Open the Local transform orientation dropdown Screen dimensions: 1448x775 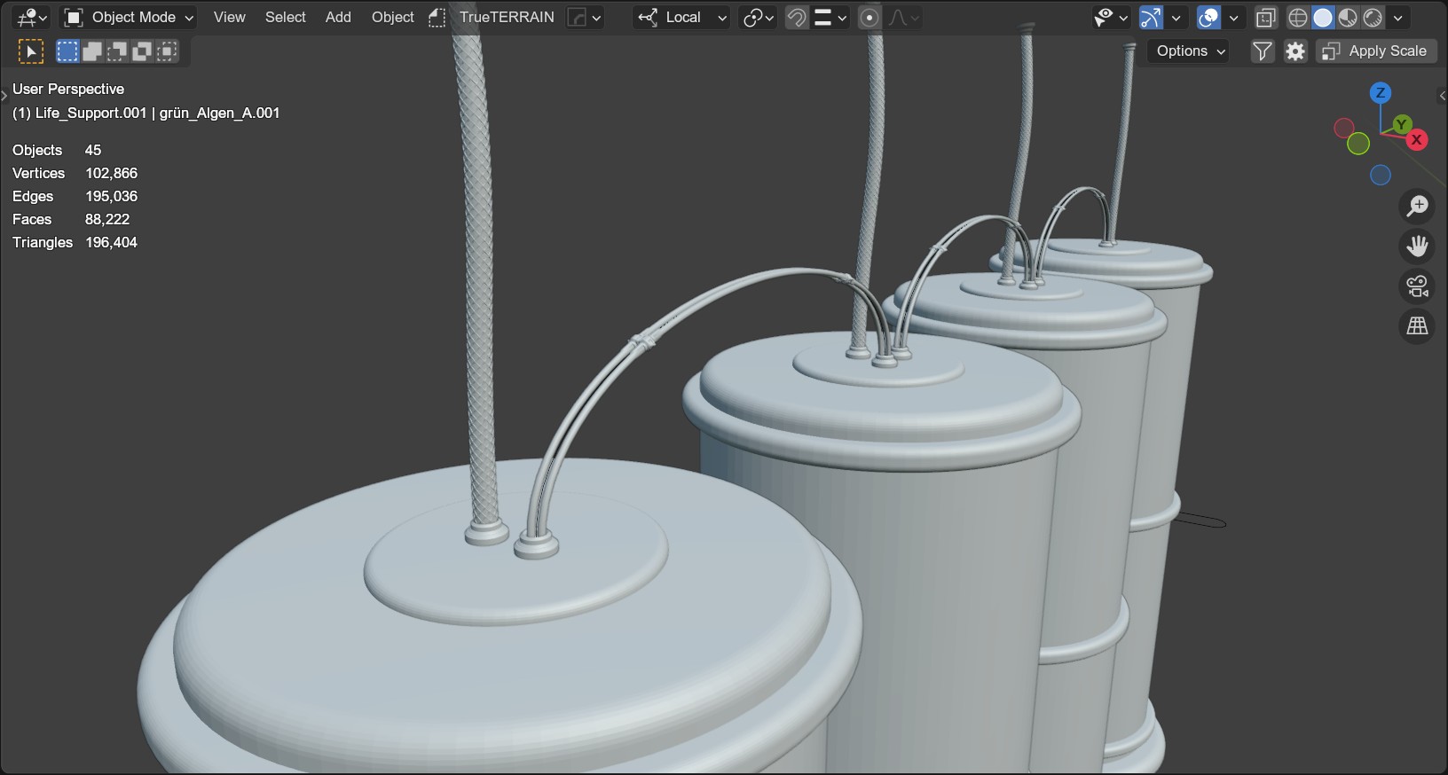click(682, 17)
